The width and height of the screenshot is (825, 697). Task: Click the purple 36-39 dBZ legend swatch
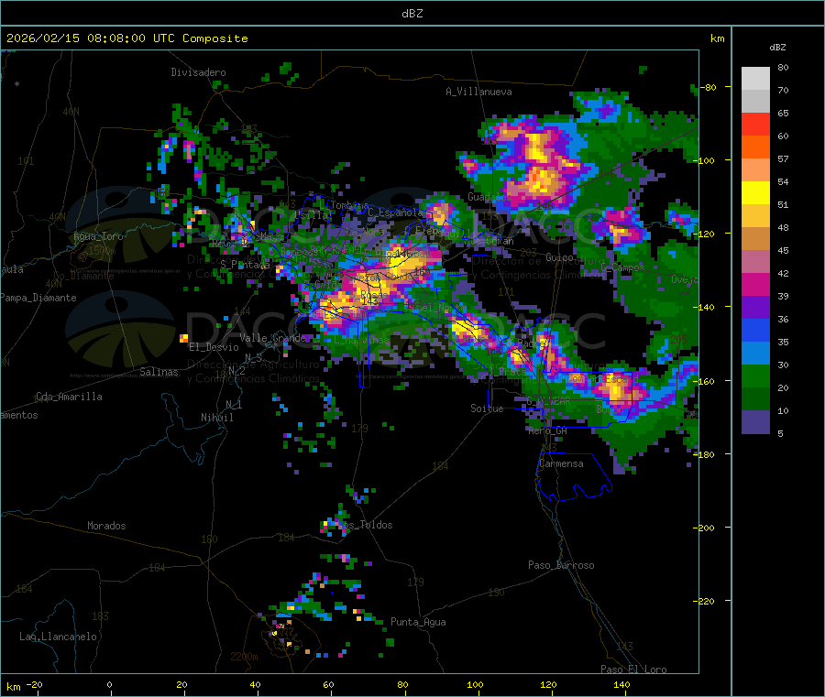[755, 308]
